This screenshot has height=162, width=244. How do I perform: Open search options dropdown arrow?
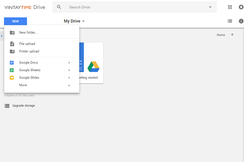[x=210, y=7]
